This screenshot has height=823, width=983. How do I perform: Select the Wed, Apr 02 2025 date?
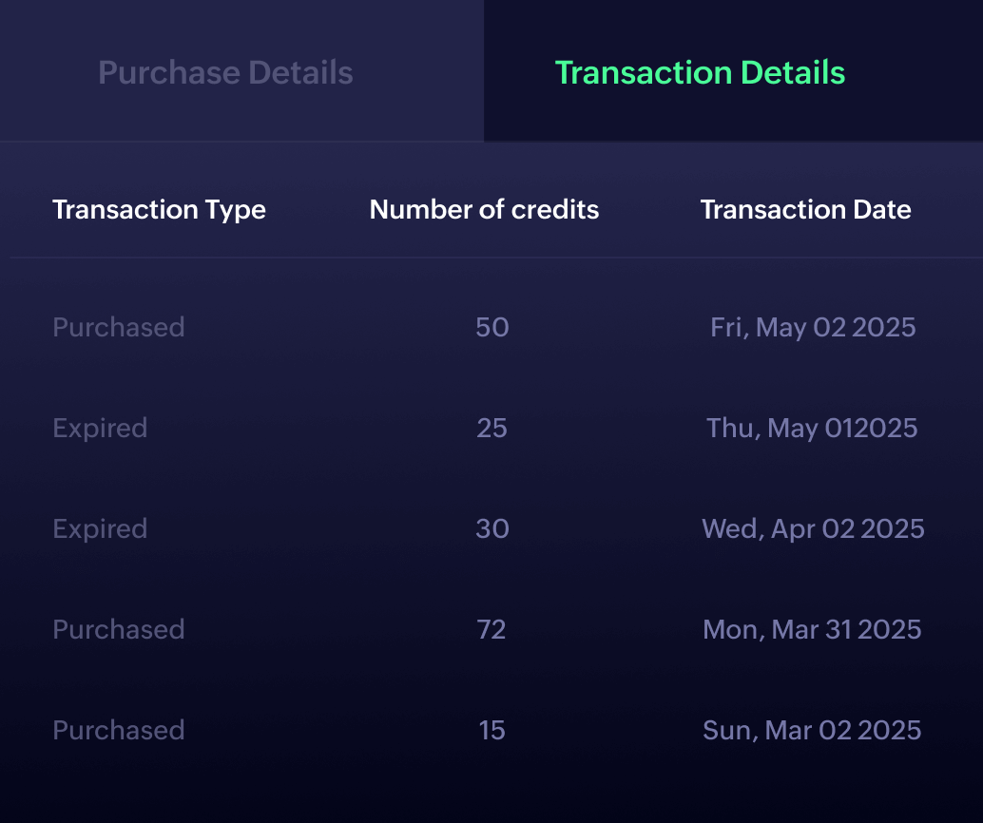click(813, 529)
